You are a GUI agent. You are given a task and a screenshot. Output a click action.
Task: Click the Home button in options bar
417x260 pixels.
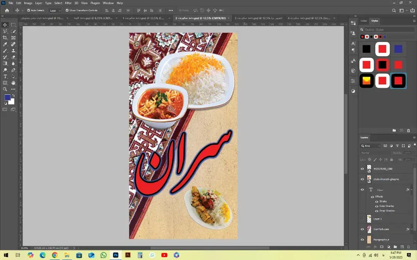pyautogui.click(x=7, y=10)
